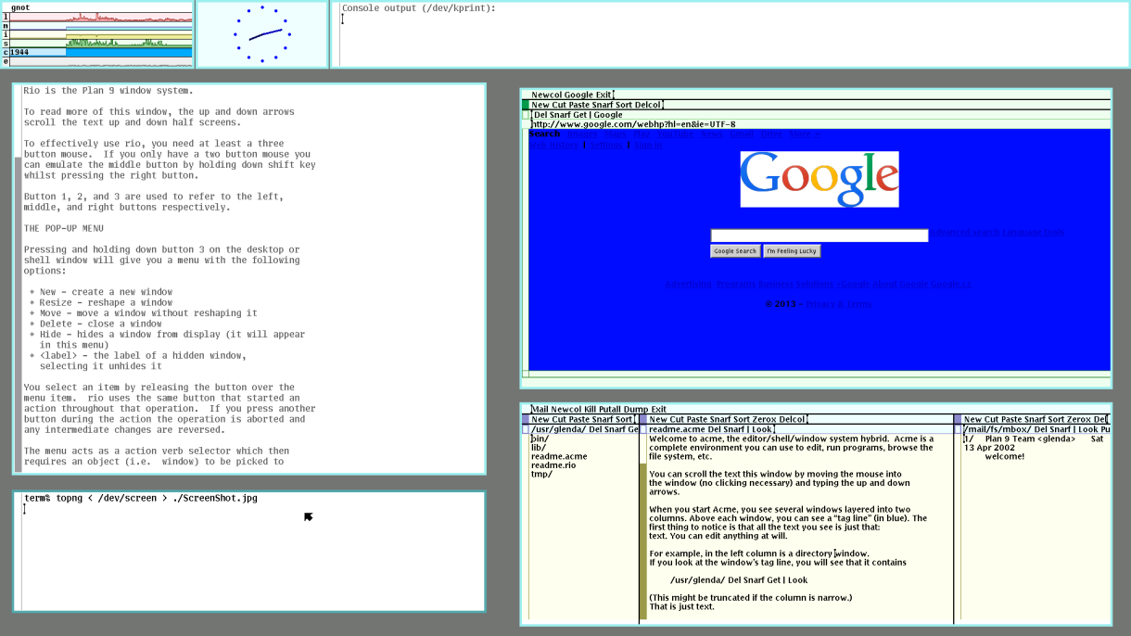Screen dimensions: 1131x636
Task: Click Look in the readme.acme window tag
Action: [761, 429]
